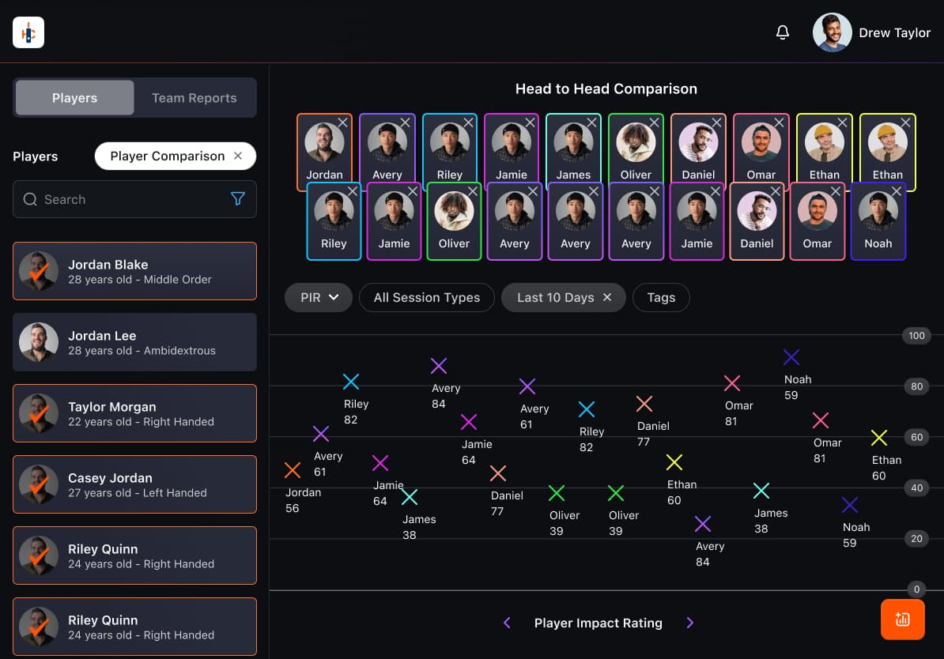Advance to next metric with right chevron
Screen dimensions: 944x659
(x=689, y=623)
